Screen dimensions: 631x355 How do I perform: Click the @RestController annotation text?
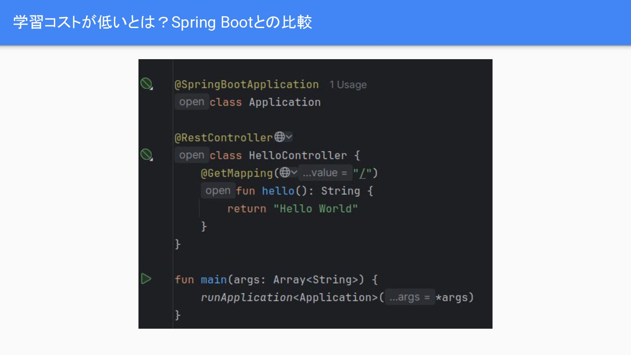[224, 138]
